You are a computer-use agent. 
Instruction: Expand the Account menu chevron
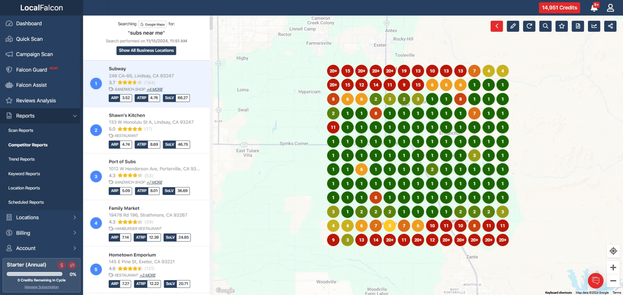(75, 248)
